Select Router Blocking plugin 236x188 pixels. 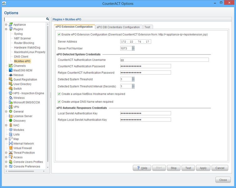click(24, 43)
